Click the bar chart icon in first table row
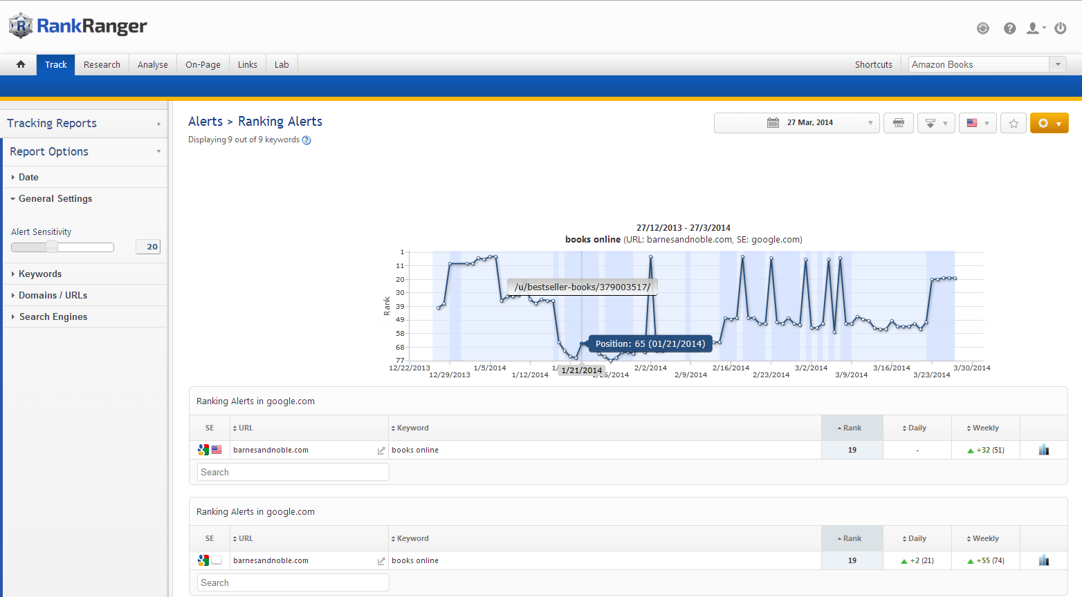Screen dimensions: 1082x597 coord(1043,450)
